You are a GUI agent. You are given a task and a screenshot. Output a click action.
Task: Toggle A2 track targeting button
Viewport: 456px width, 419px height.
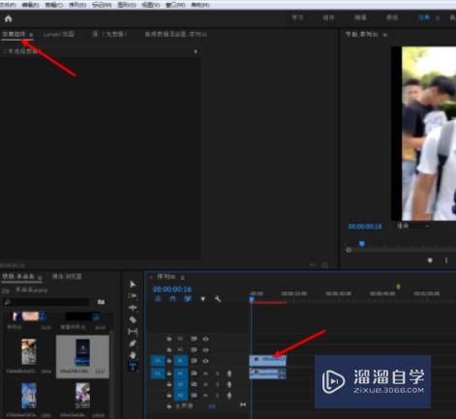180,384
